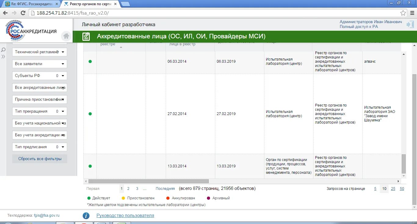
Task: Click the page's right scrollbar thumb
Action: (414, 140)
